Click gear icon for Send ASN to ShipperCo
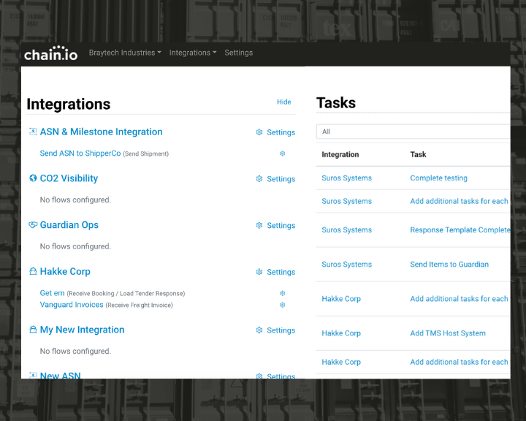The image size is (526, 421). click(x=283, y=153)
